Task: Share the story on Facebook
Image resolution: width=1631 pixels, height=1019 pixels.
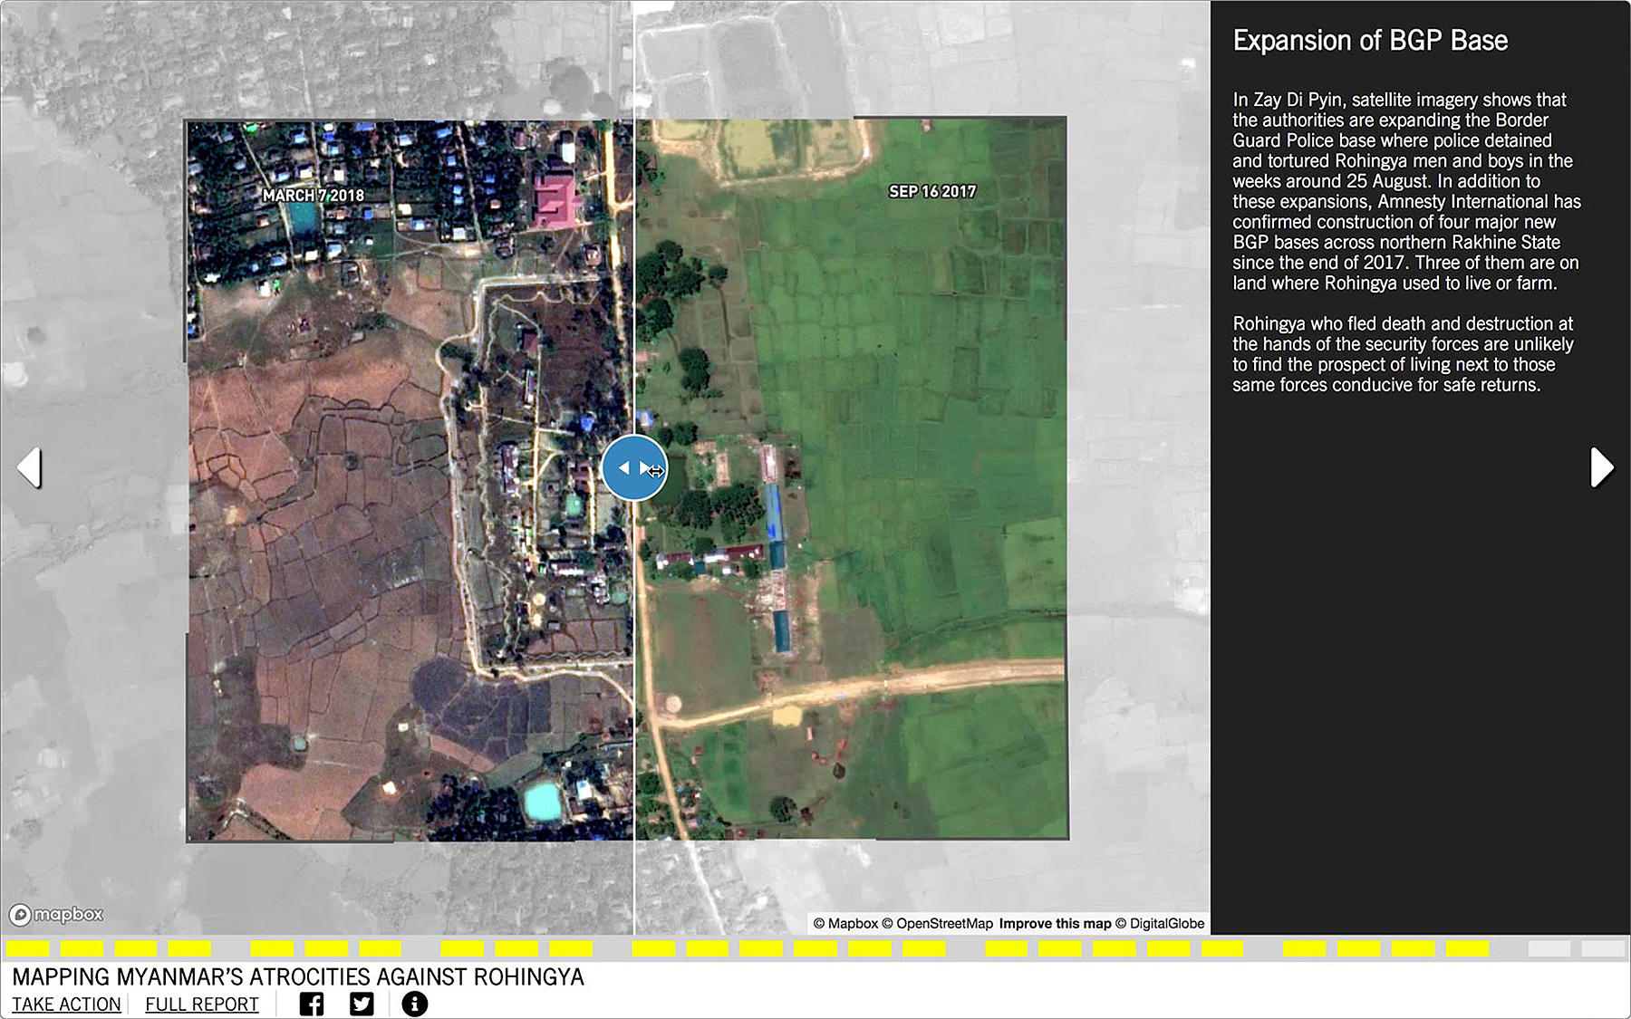Action: point(311,1004)
